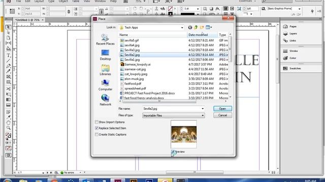Select the Rectangle Frame tool
Screen dimensions: 325x182
point(8,77)
